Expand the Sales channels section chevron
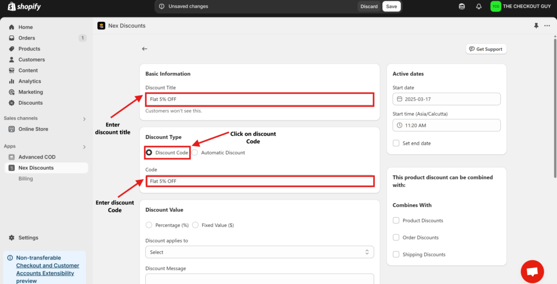 pyautogui.click(x=84, y=119)
